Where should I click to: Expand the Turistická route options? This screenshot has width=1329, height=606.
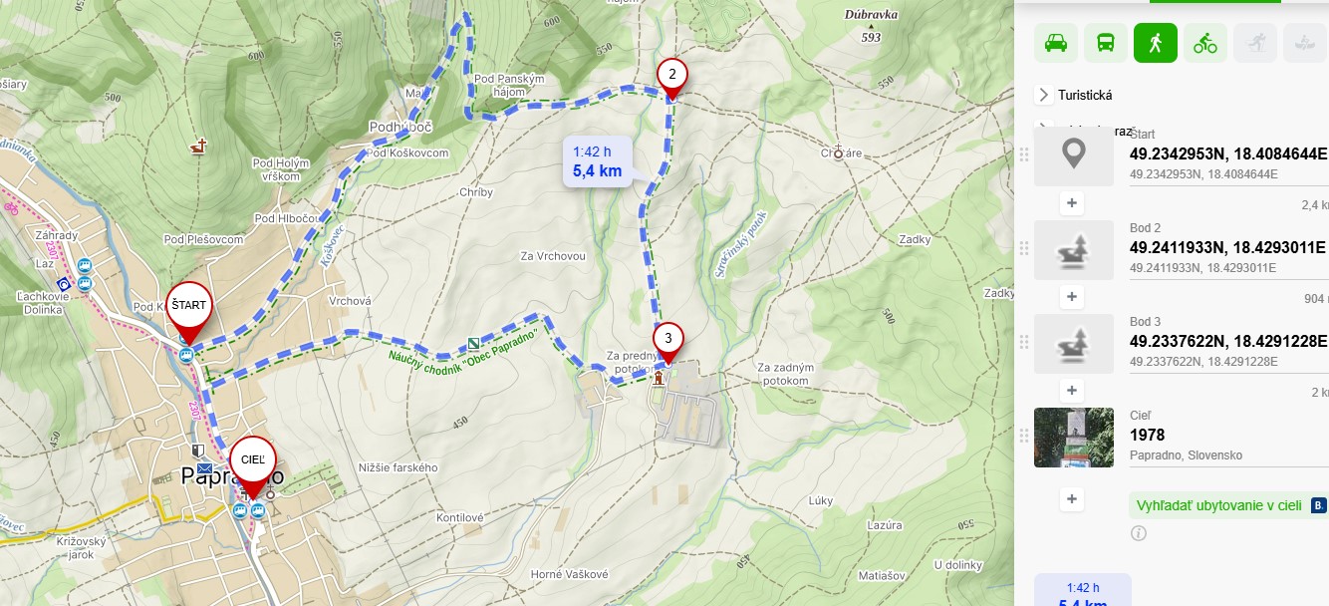[1044, 95]
